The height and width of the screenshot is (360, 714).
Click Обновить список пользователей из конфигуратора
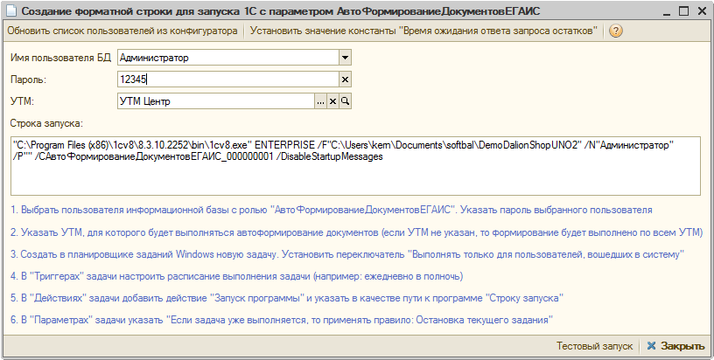pyautogui.click(x=122, y=31)
